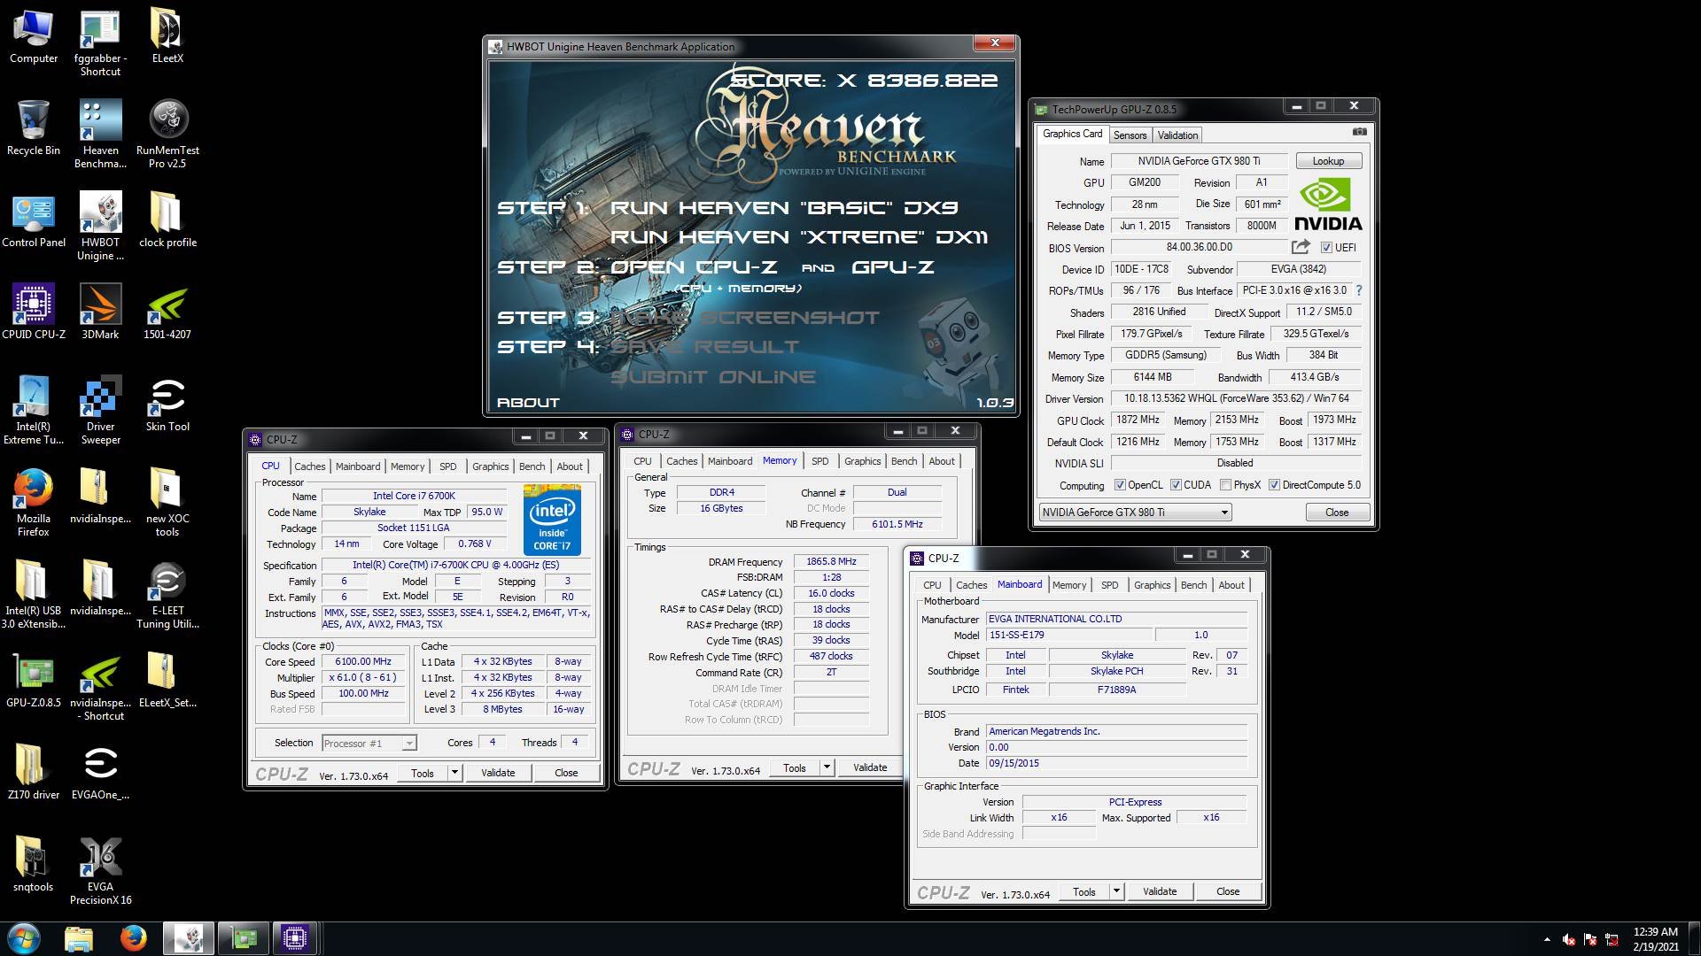Open the GPU selection dropdown in GPU-Z
1701x956 pixels.
click(x=1135, y=513)
